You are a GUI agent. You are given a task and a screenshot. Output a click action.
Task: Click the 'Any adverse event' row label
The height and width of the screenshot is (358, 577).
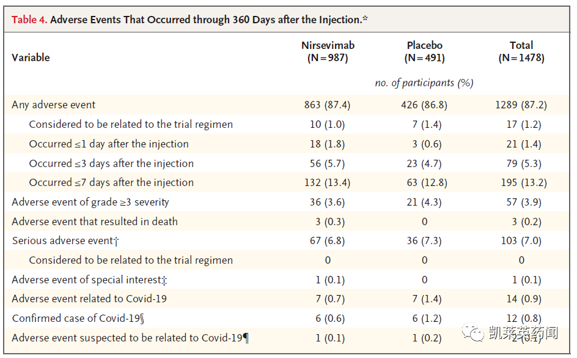(x=54, y=105)
